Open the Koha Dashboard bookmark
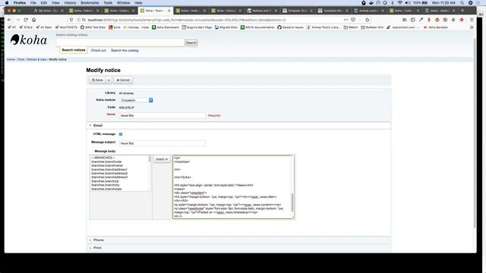 (x=166, y=27)
